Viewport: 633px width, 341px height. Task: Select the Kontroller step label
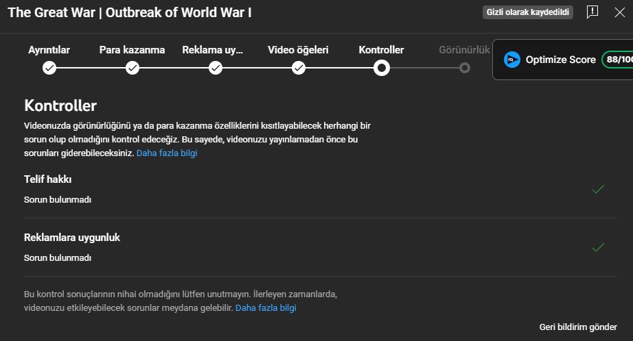381,50
